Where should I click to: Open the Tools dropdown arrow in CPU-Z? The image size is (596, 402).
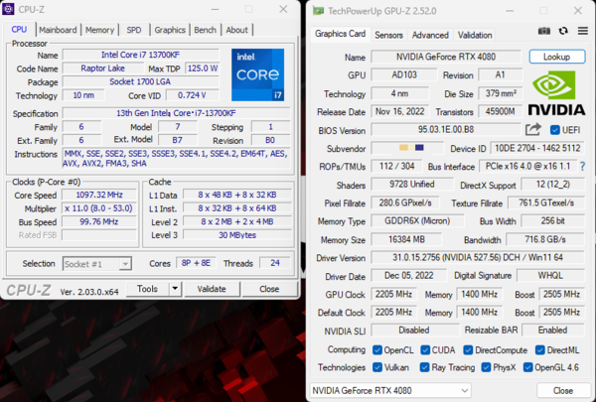pos(175,289)
